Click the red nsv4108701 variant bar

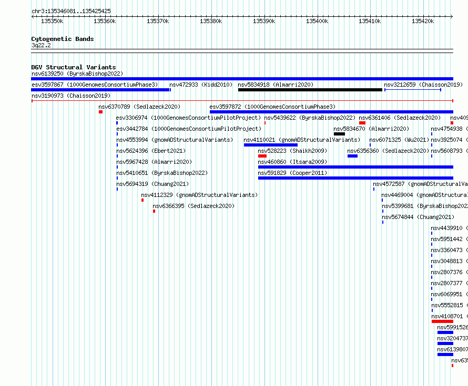[442, 321]
